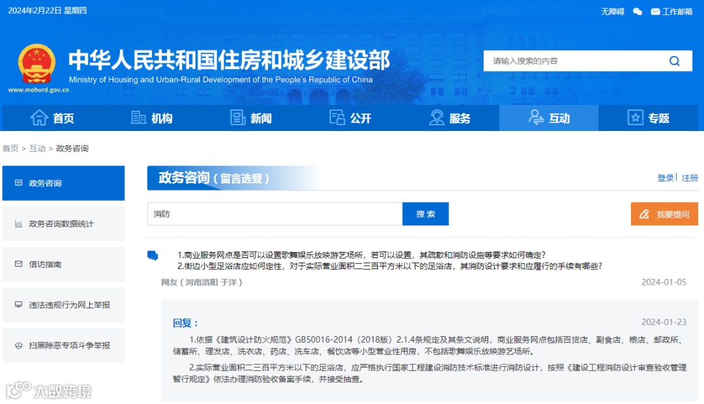Click the 扫黑除恶专项斗争举报 icon

pyautogui.click(x=18, y=345)
